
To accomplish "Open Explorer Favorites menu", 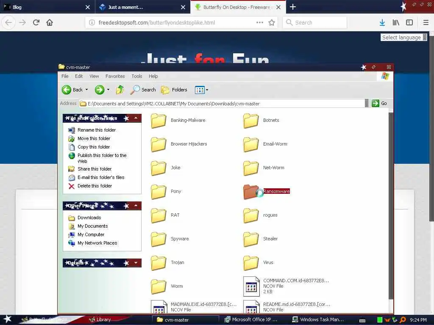I will [115, 76].
